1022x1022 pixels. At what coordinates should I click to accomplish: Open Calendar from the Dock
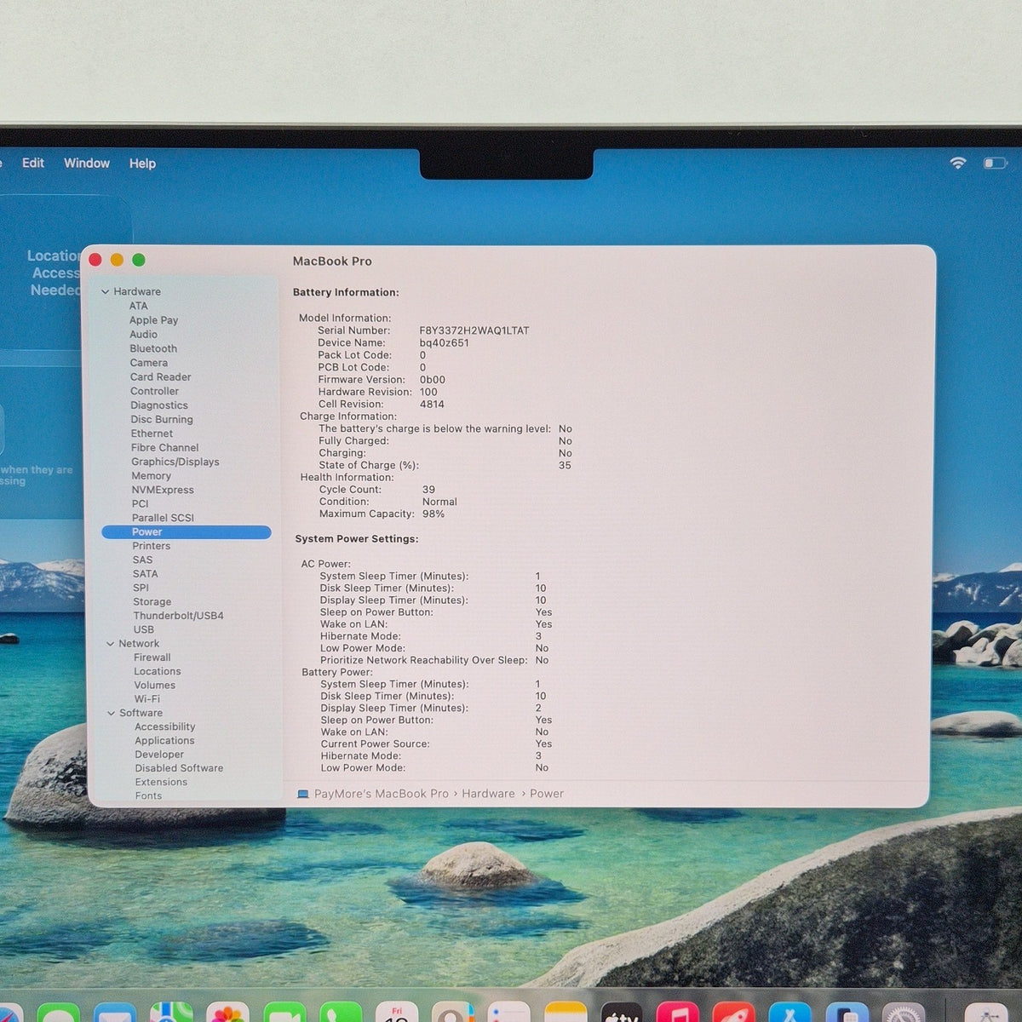pos(397,1012)
